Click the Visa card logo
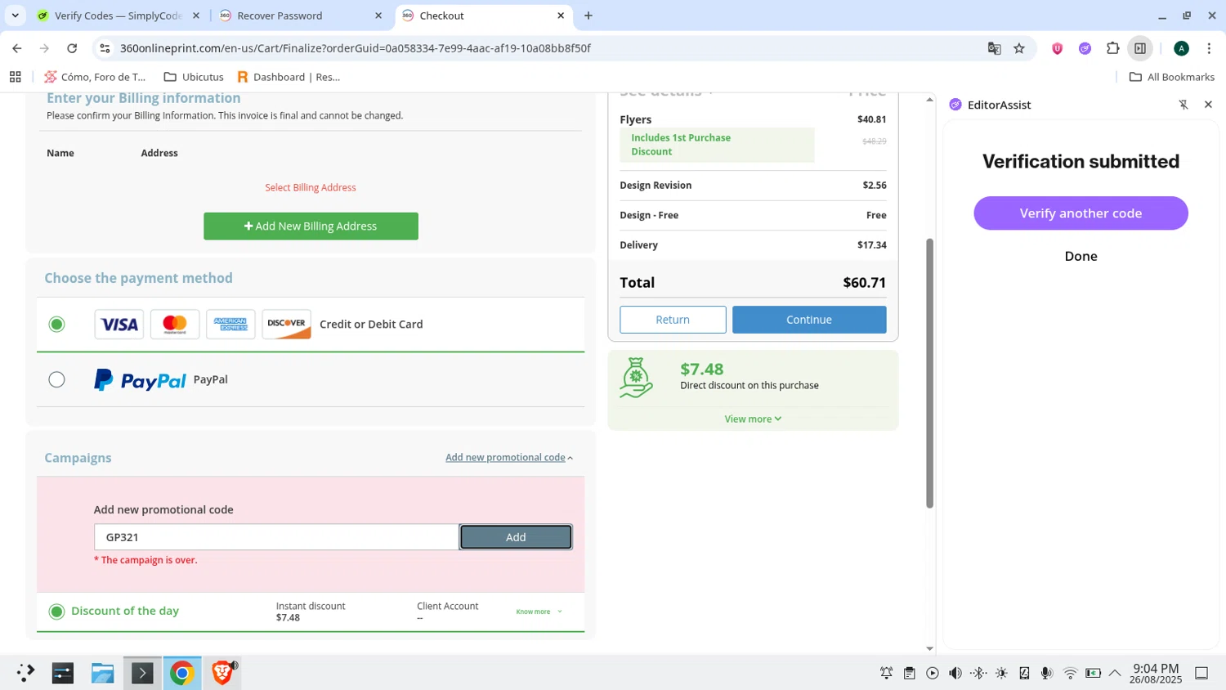Screen dimensions: 1226x690 coord(119,325)
